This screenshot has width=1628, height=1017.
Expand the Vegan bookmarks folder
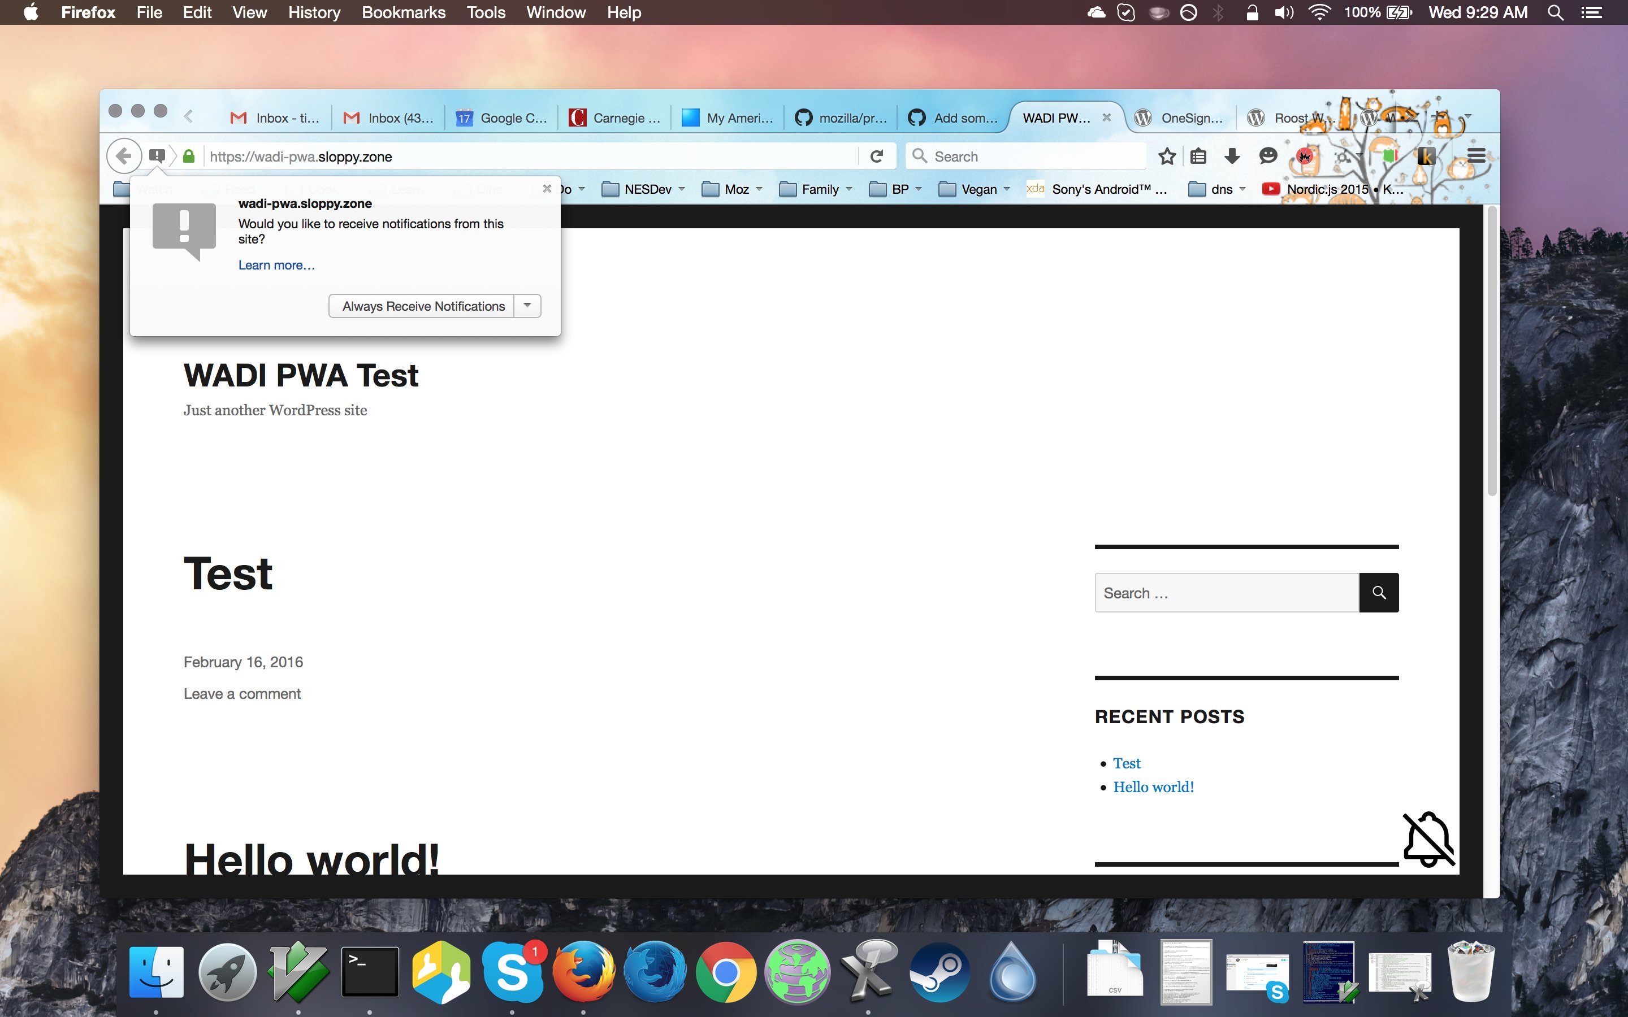coord(974,189)
